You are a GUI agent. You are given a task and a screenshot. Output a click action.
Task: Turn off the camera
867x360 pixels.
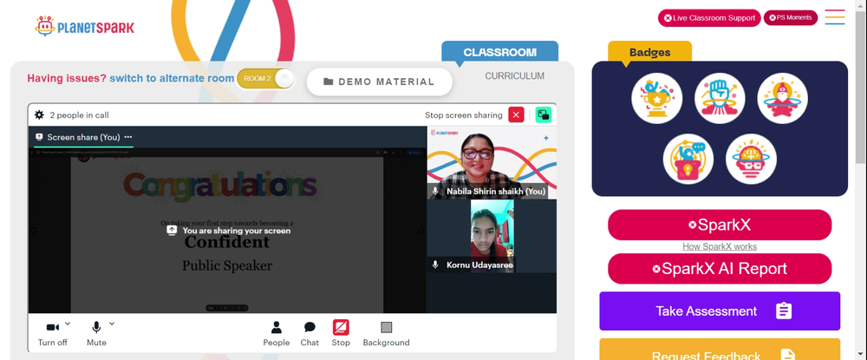[x=53, y=334]
